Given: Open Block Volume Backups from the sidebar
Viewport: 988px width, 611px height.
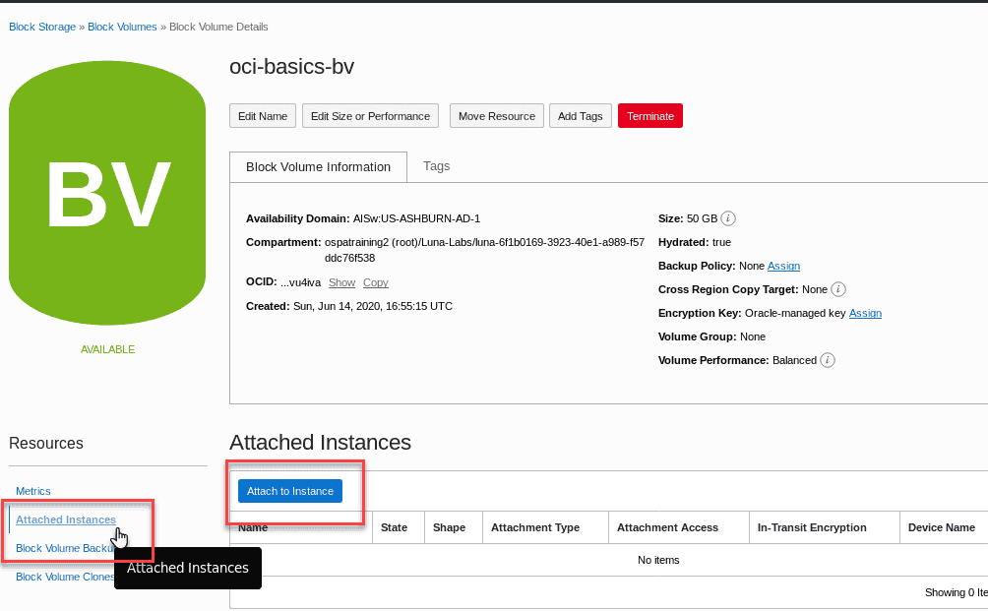Looking at the screenshot, I should click(66, 548).
